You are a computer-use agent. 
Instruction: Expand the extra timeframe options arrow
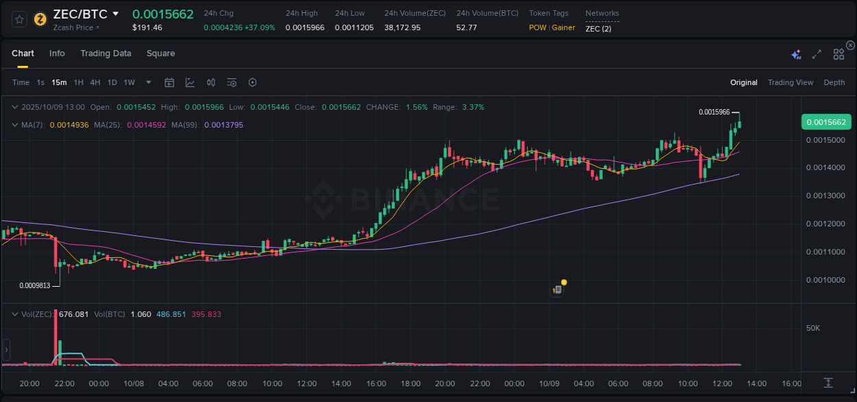(147, 82)
